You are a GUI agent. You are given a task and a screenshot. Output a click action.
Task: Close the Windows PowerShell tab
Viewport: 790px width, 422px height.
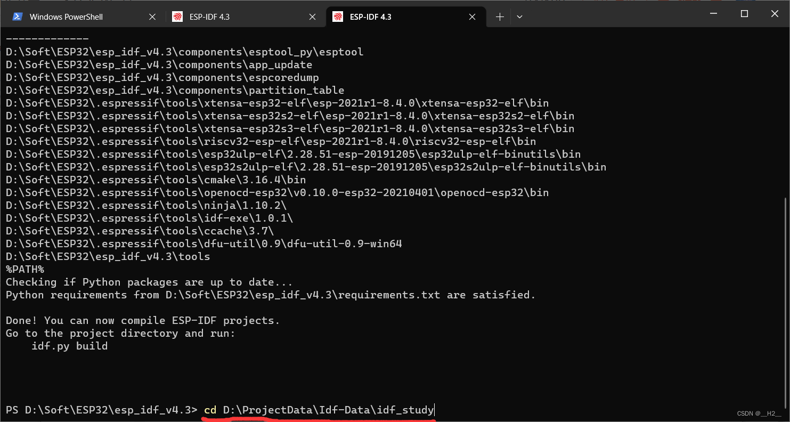point(152,17)
